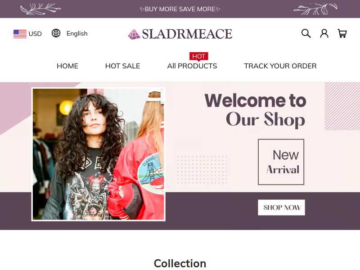Click the New Arrival box
The image size is (360, 270).
click(x=281, y=162)
